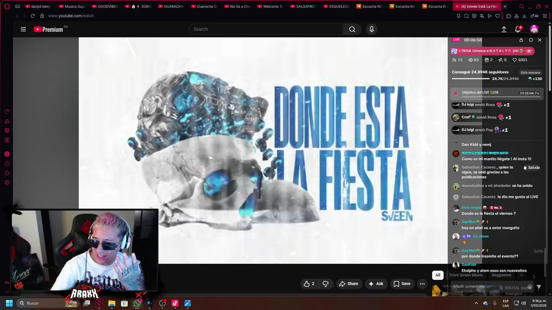Open emoji picker in comment box
The image size is (552, 310).
530,287
